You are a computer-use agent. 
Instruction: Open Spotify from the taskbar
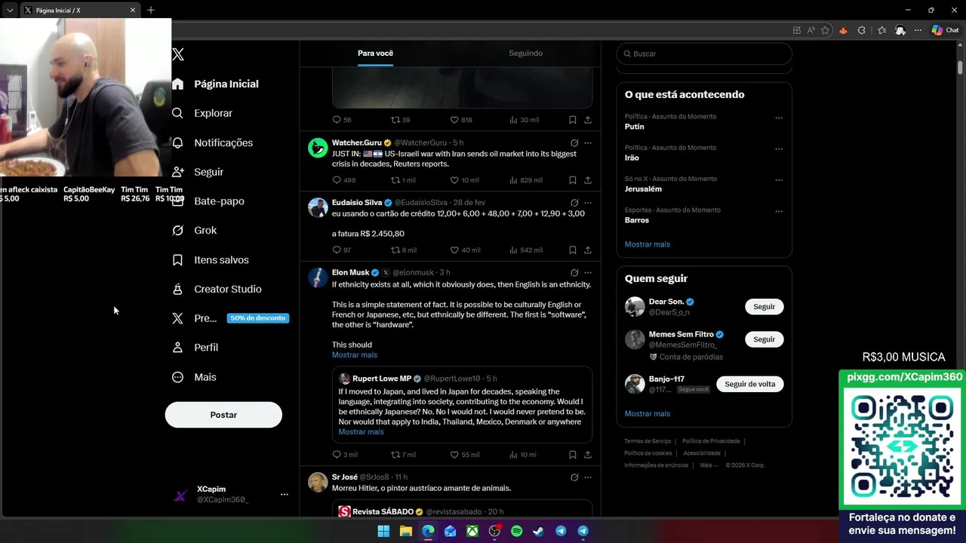tap(517, 531)
